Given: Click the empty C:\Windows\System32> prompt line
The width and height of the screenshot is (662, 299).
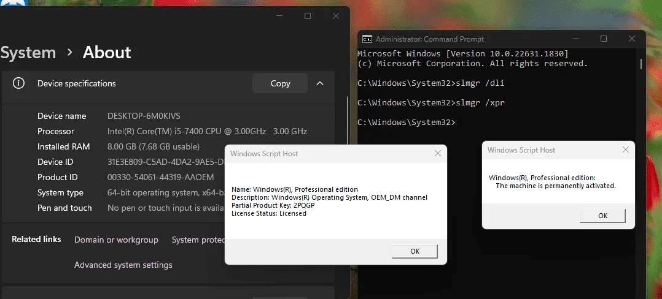Looking at the screenshot, I should (407, 122).
